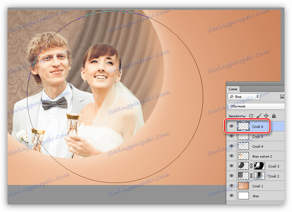292x212 pixels.
Task: Hide the Слой 3 layer
Action: [231, 166]
